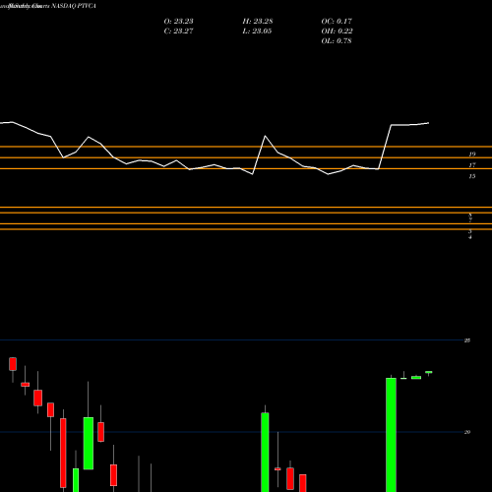Viewport: 492px width, 492px height.
Task: Click the 'OL: 0.78' value
Action: coord(337,41)
